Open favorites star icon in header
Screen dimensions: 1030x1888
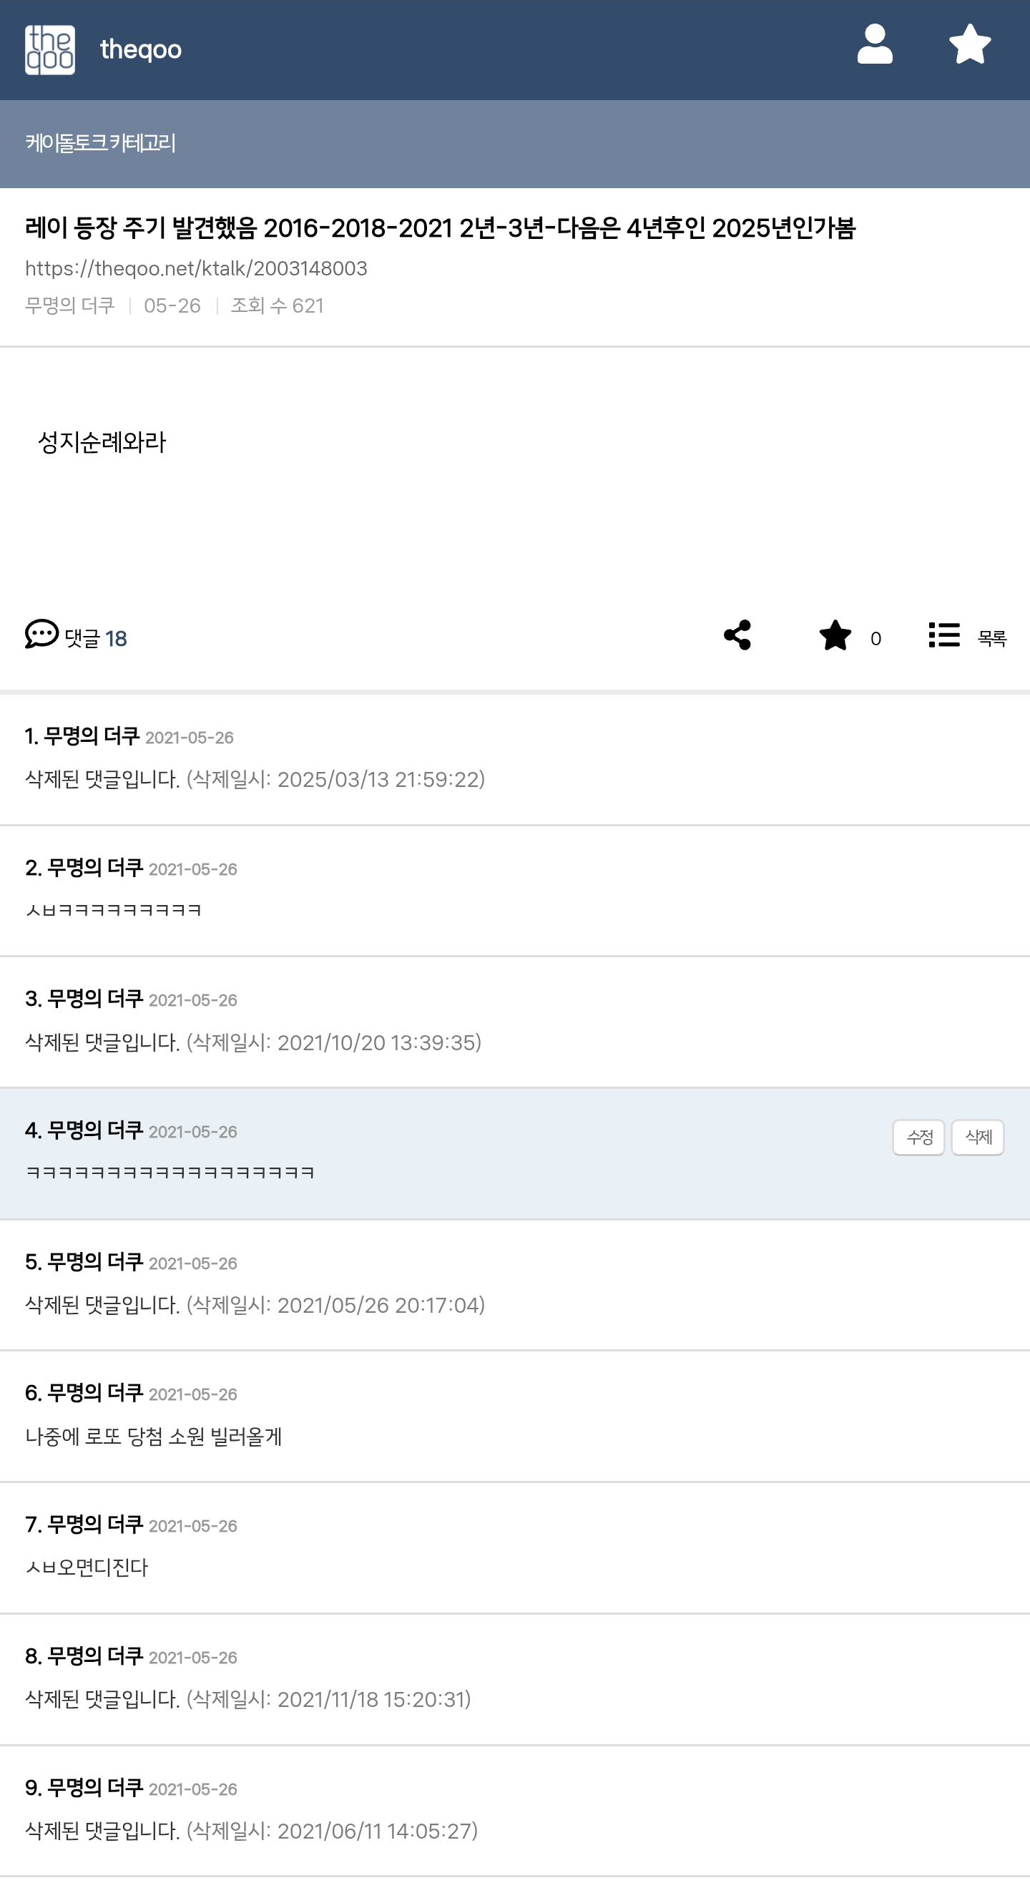tap(970, 44)
